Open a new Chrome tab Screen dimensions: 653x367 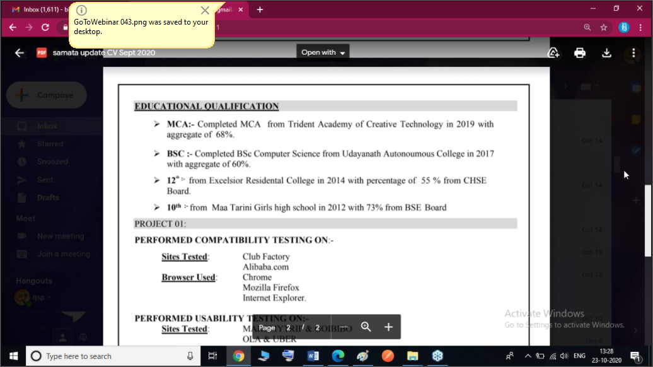point(260,9)
